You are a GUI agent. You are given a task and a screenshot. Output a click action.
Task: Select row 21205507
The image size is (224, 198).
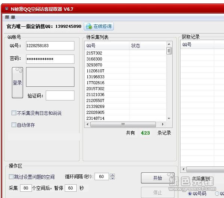[x=125, y=100]
